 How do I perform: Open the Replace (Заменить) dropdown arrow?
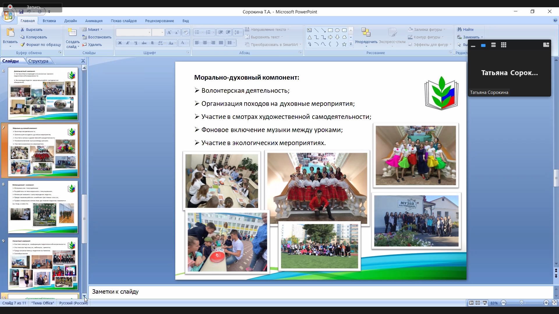(482, 37)
